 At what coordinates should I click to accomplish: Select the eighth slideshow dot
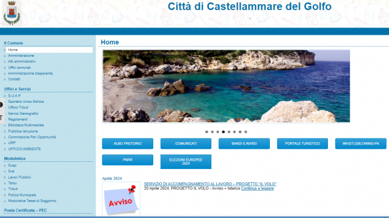click(x=245, y=132)
